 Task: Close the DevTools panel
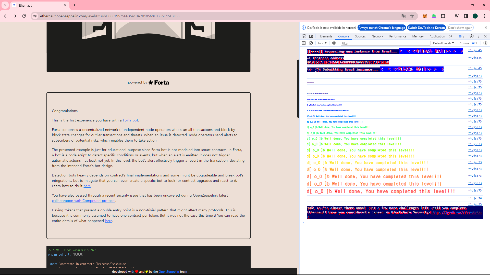(x=485, y=36)
